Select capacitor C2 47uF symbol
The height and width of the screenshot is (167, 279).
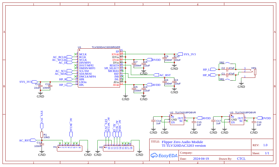click(x=227, y=69)
